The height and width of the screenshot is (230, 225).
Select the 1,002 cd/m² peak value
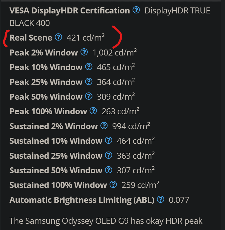click(115, 53)
